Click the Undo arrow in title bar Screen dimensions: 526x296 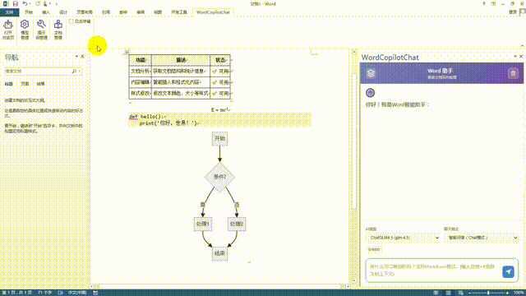(x=25, y=3)
